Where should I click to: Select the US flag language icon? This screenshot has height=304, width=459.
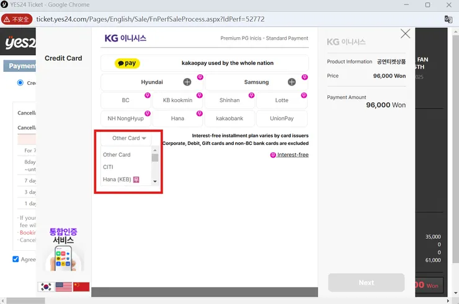coord(63,287)
